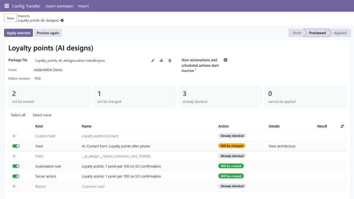Click the Name column header
This screenshot has height=199, width=354.
[86, 126]
